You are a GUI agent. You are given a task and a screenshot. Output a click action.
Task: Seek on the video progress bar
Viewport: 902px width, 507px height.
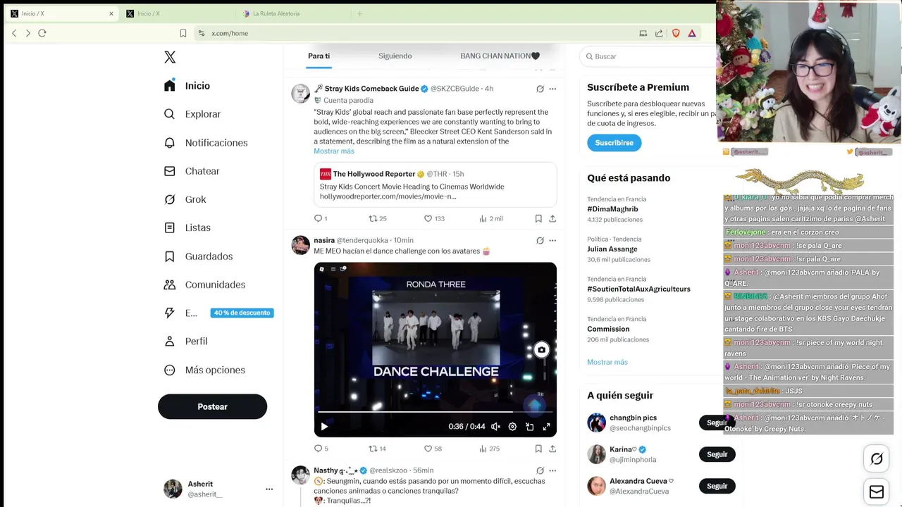[435, 411]
